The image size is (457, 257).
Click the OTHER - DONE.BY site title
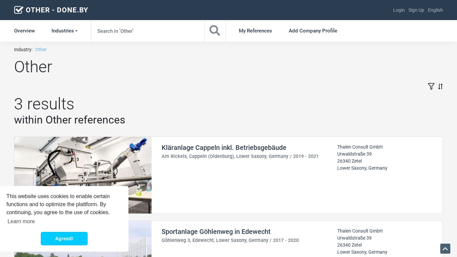[57, 10]
